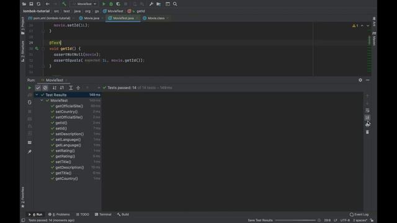The height and width of the screenshot is (223, 397).
Task: Click the Save All disk icon
Action: tap(31, 4)
